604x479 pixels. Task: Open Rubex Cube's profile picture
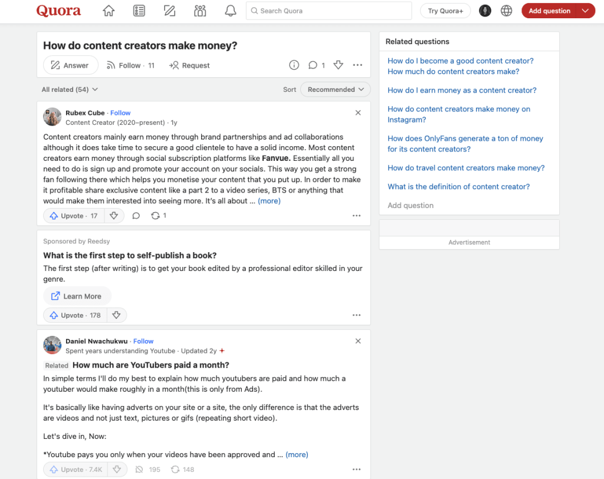(x=52, y=117)
